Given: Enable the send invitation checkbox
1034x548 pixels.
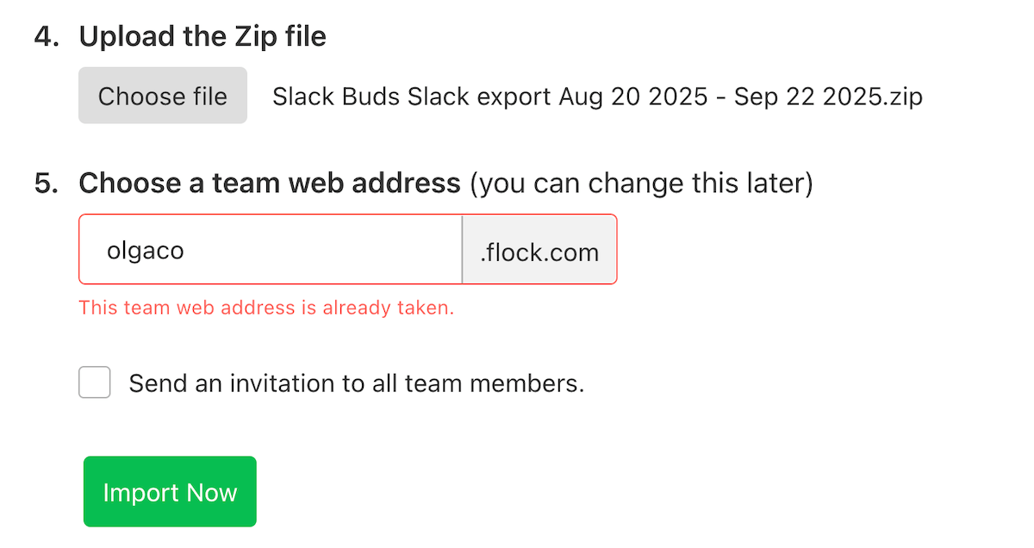Looking at the screenshot, I should 95,383.
